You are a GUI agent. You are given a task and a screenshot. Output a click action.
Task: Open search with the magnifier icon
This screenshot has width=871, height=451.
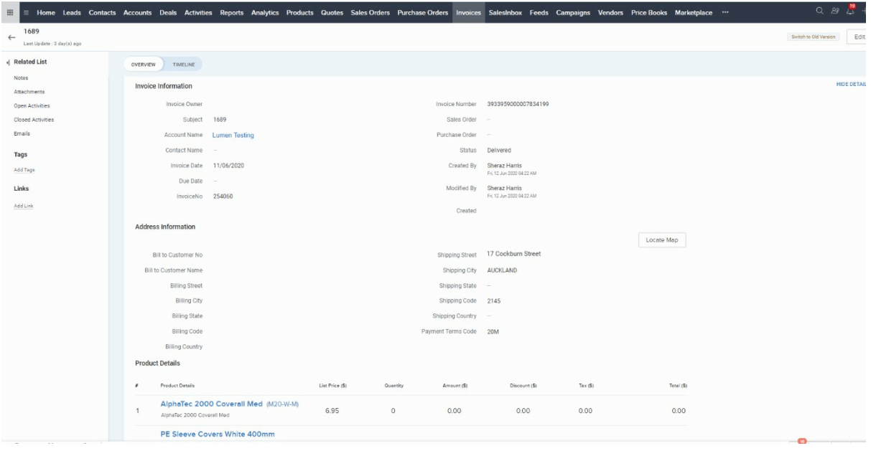tap(820, 11)
